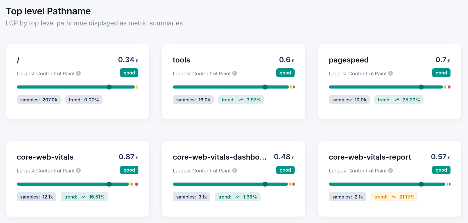Click the marker on the "/" card's LCP bar
The height and width of the screenshot is (223, 468).
pyautogui.click(x=109, y=87)
